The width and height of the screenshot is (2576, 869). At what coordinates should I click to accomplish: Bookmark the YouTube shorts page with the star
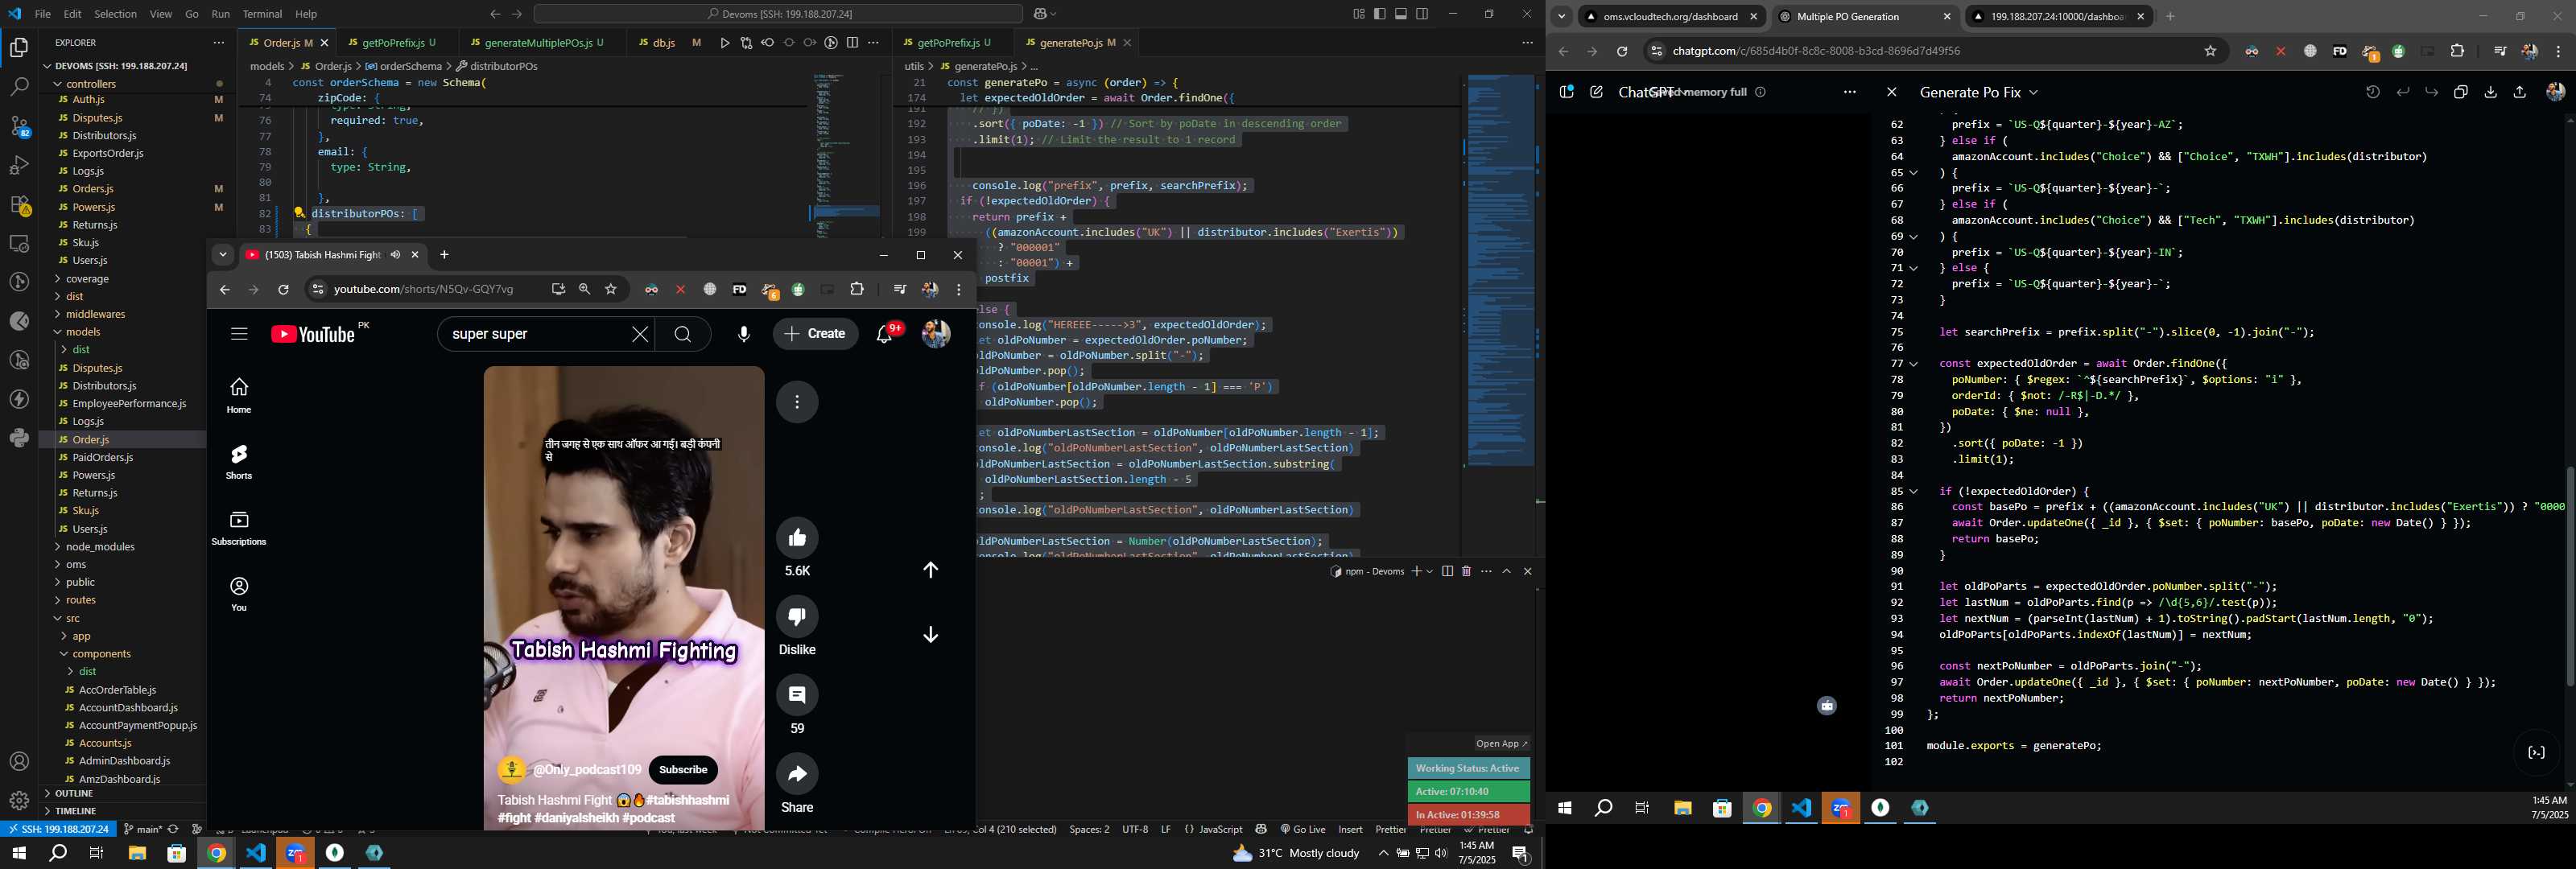coord(611,289)
